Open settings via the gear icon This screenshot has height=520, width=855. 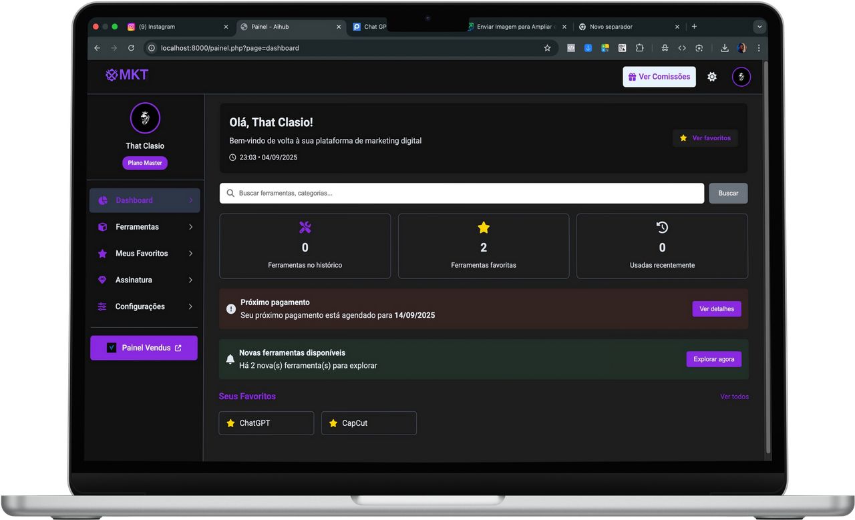(x=711, y=76)
